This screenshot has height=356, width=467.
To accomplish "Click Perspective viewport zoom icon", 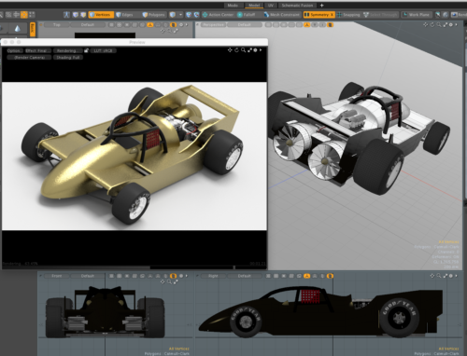I will (x=439, y=24).
